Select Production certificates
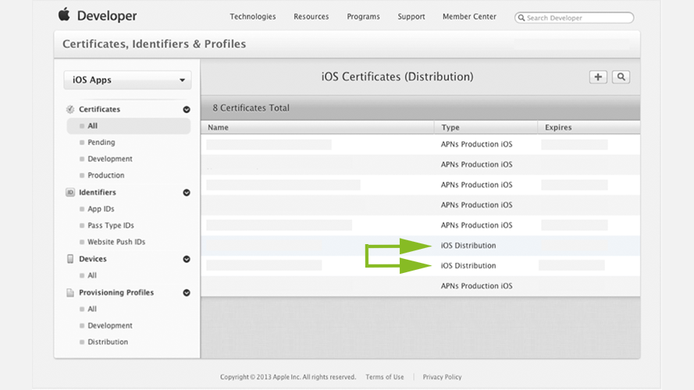 106,175
